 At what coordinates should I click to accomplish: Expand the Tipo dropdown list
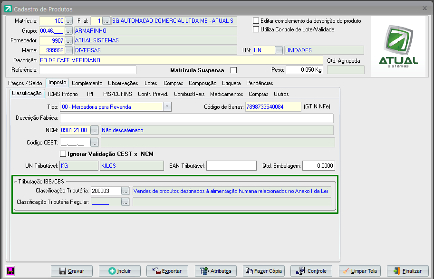coord(167,107)
